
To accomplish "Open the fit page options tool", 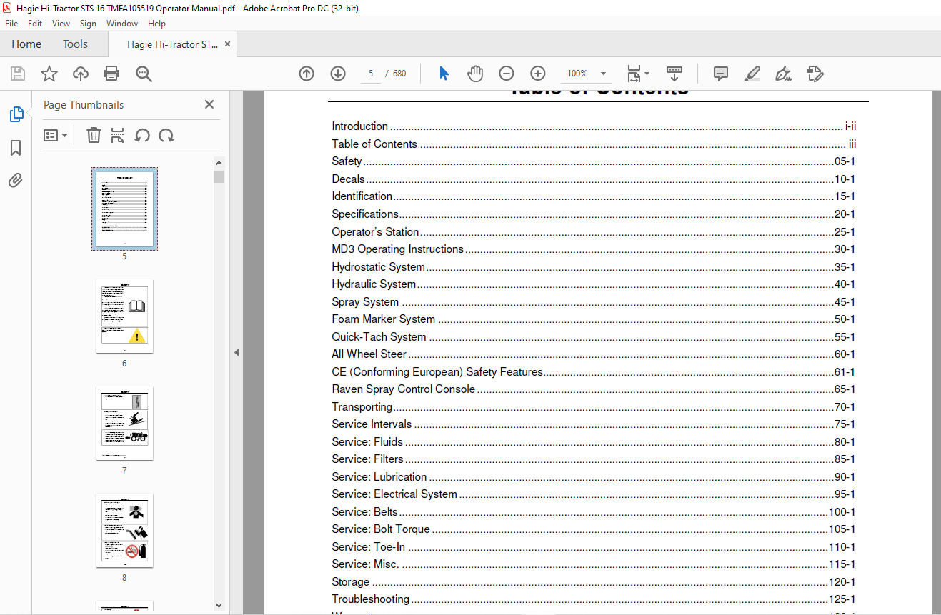I will (x=637, y=74).
